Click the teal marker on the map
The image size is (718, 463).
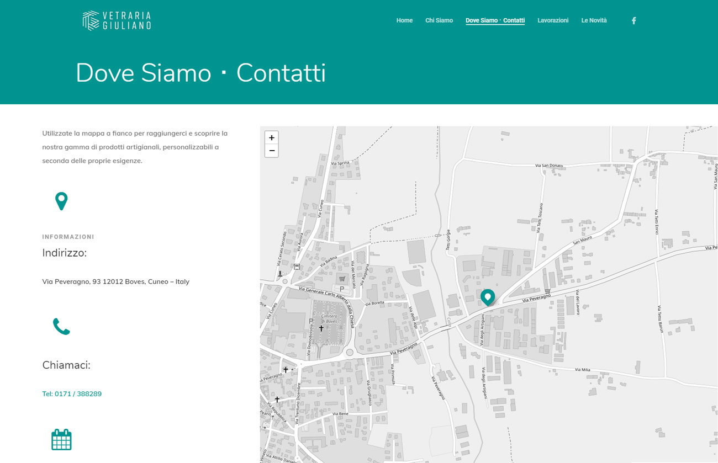click(487, 297)
